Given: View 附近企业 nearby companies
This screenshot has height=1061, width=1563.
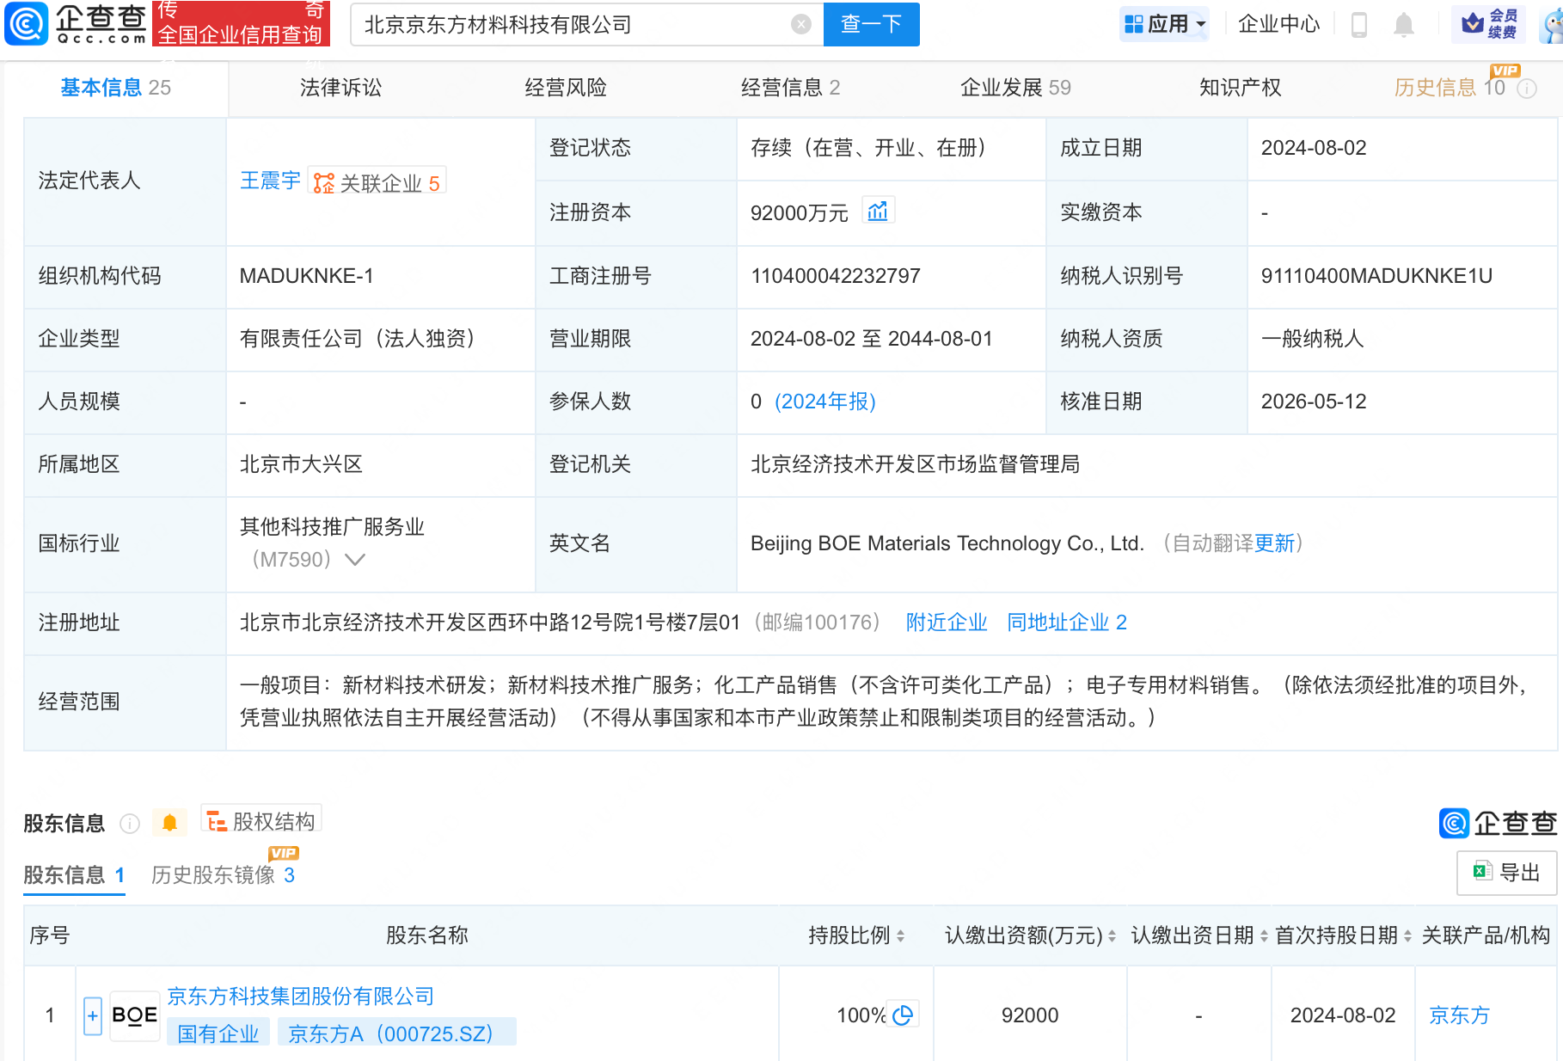Looking at the screenshot, I should pyautogui.click(x=947, y=622).
